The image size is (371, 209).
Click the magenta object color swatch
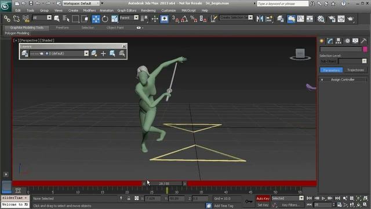365,49
